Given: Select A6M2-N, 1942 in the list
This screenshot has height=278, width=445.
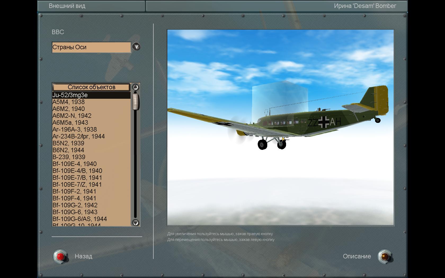Looking at the screenshot, I should (x=91, y=116).
